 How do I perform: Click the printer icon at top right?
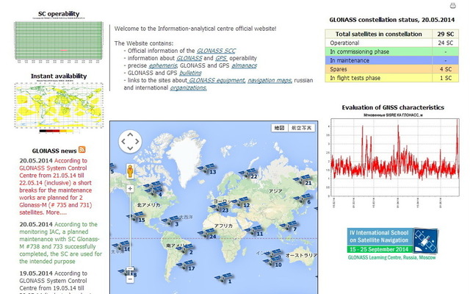point(452,5)
